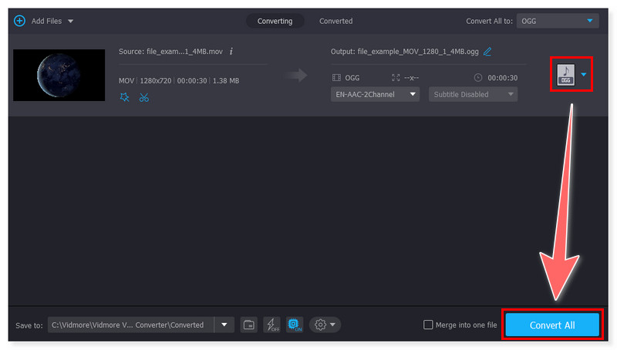Open the Subtitle Disabled dropdown
Viewport: 617px width, 350px height.
(x=473, y=94)
